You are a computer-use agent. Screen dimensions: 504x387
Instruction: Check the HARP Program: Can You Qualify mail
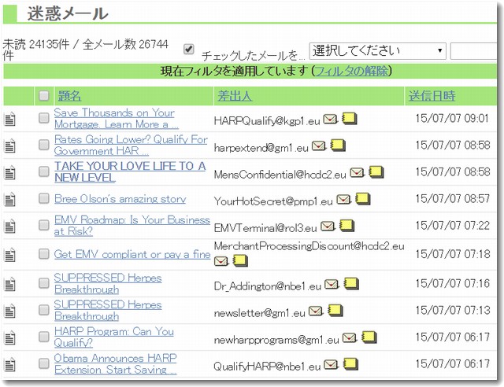(44, 337)
